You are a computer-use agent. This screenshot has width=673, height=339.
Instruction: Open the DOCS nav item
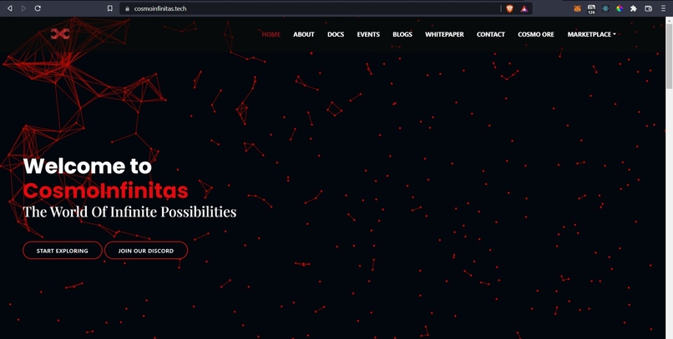pos(336,35)
